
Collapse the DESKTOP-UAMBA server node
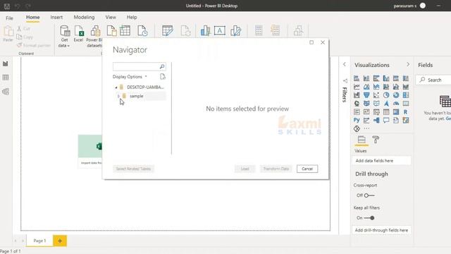pos(116,87)
